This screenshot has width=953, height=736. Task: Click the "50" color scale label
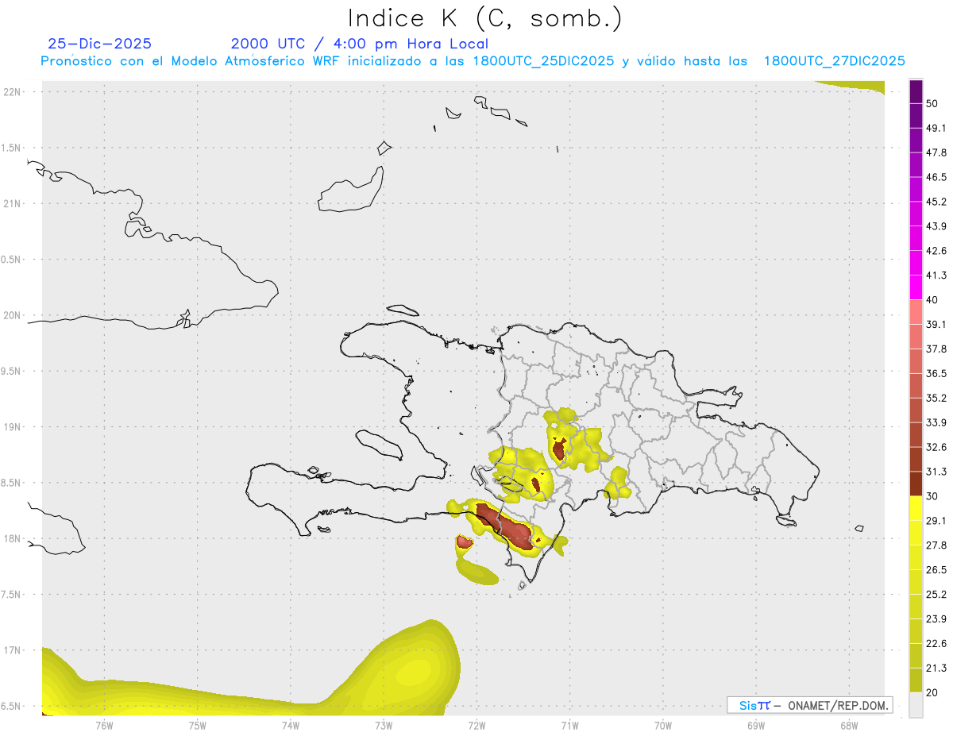point(932,103)
